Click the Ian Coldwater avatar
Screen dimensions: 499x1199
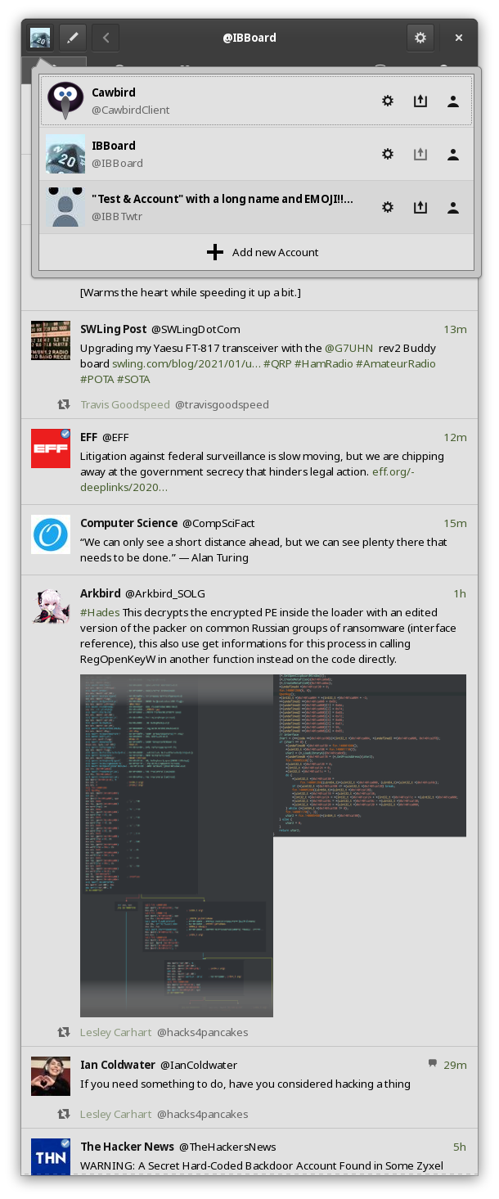pyautogui.click(x=51, y=1076)
